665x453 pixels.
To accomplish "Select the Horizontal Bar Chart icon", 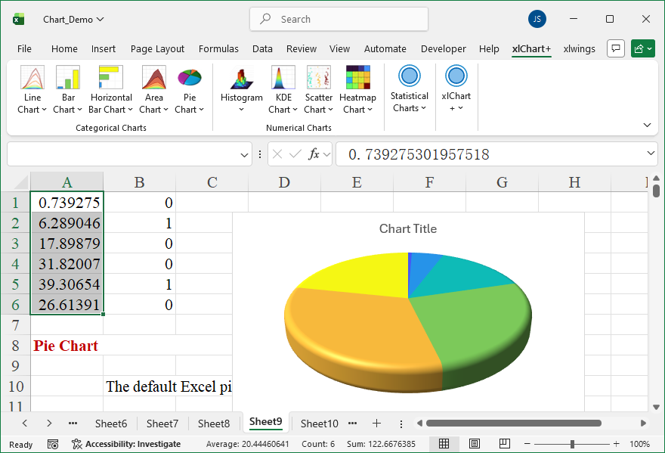I will 111,89.
